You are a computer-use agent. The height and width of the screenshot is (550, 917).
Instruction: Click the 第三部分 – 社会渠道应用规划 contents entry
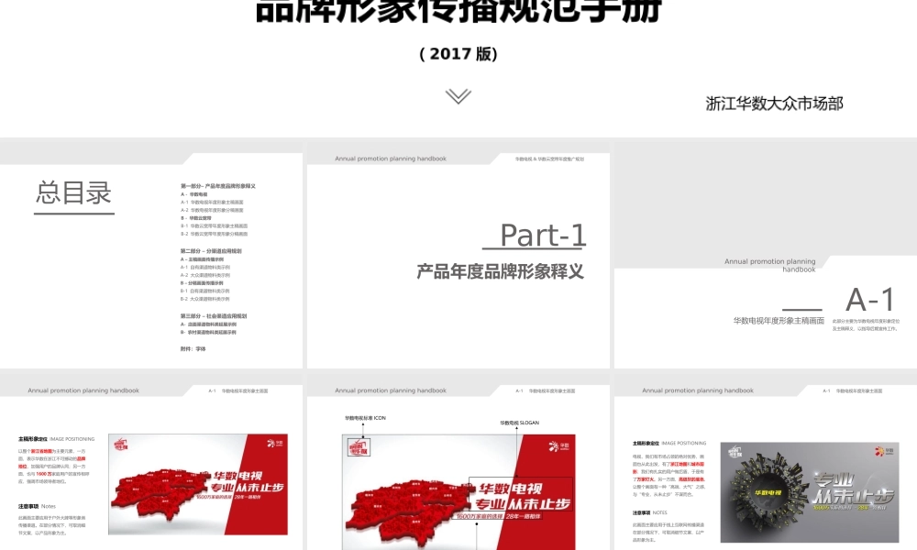214,315
